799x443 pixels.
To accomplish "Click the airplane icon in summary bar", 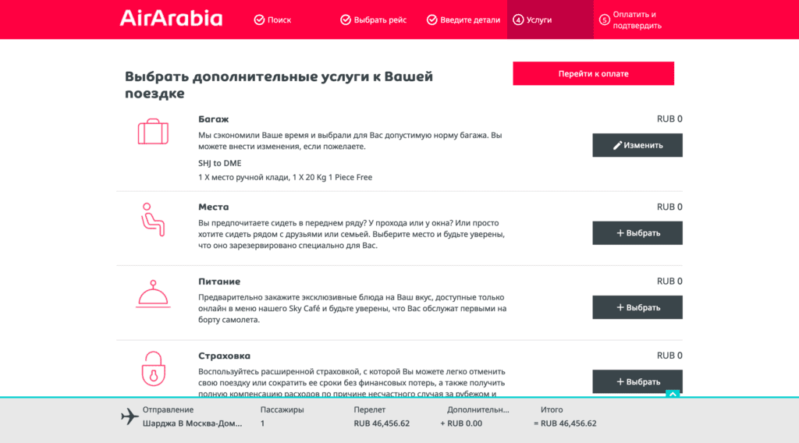I will coord(130,416).
